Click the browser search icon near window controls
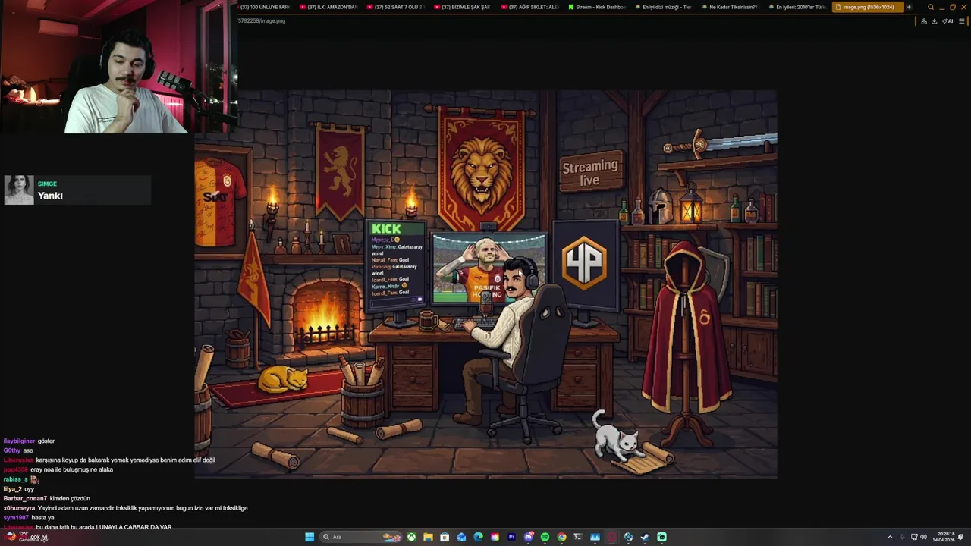 tap(931, 7)
